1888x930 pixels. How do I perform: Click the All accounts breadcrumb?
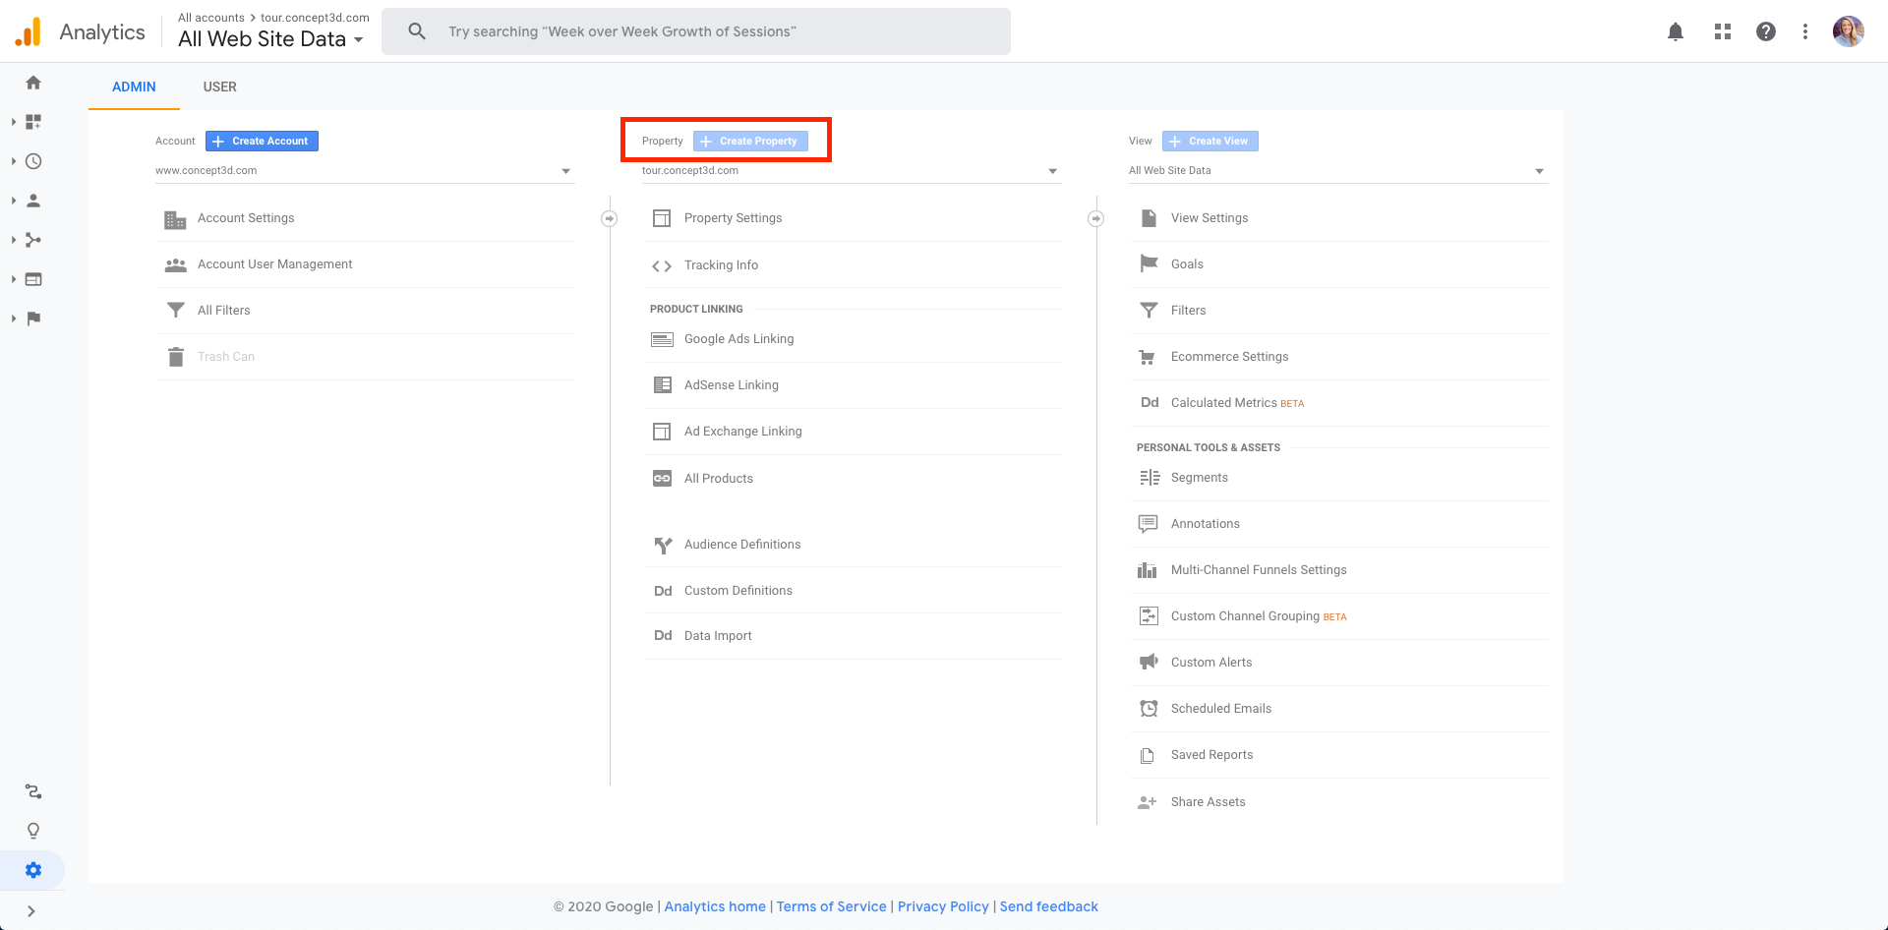[211, 18]
